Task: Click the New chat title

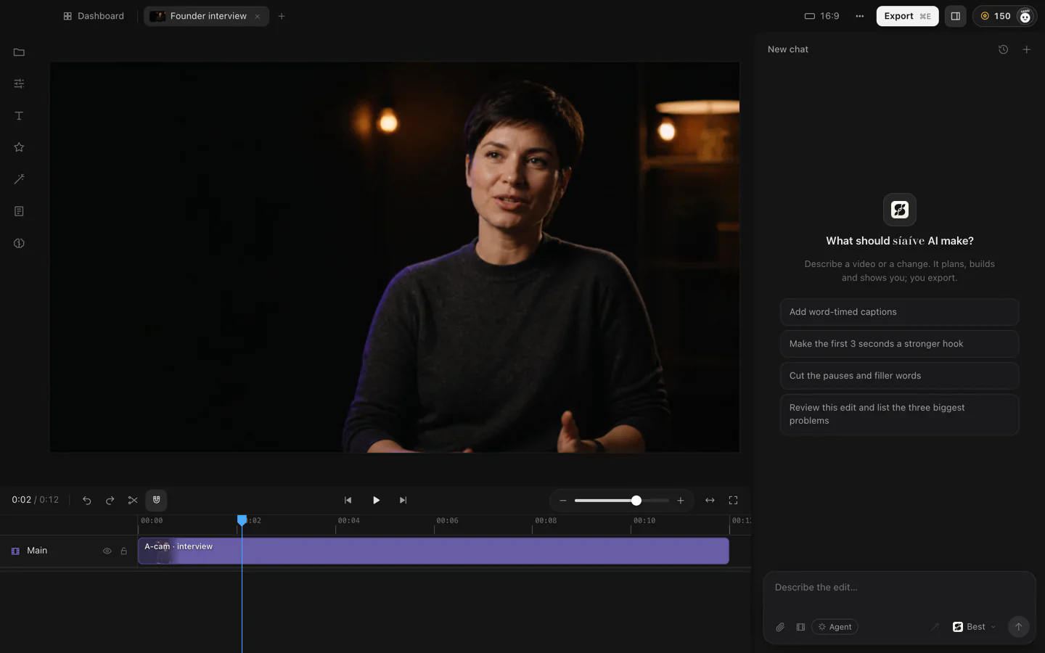Action: point(787,49)
